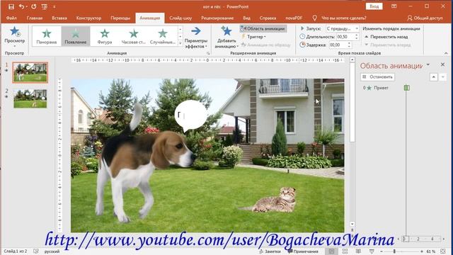Select slide 1 thumbnail
Screen dimensions: 453x255
pos(30,72)
